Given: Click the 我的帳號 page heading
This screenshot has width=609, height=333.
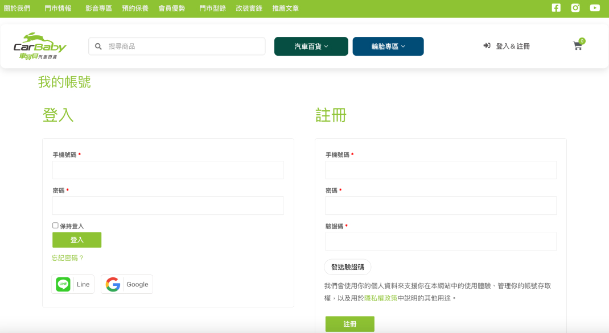Looking at the screenshot, I should tap(64, 82).
